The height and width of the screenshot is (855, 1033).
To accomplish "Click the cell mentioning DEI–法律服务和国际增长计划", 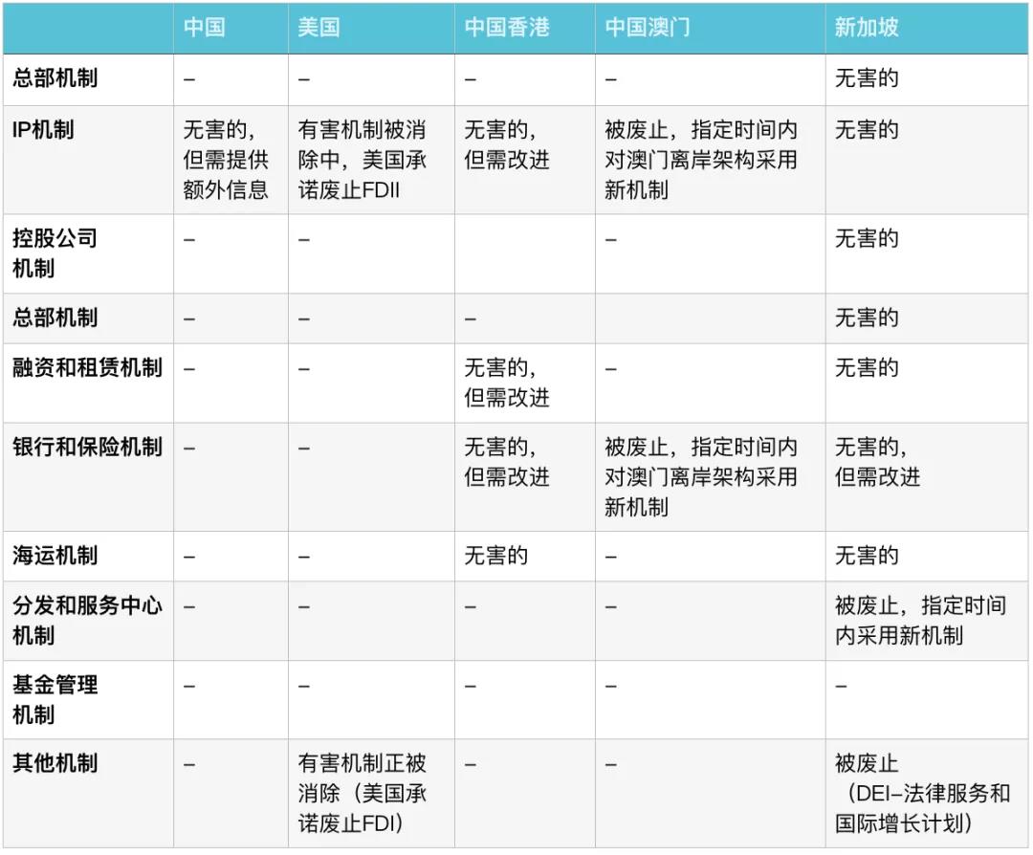I will point(922,793).
